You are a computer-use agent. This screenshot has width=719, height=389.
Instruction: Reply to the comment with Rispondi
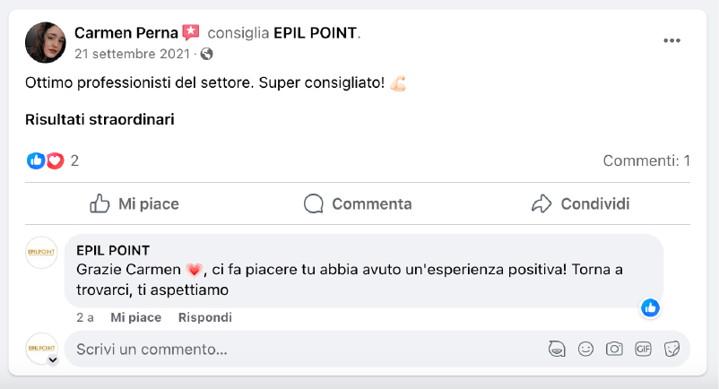click(204, 317)
